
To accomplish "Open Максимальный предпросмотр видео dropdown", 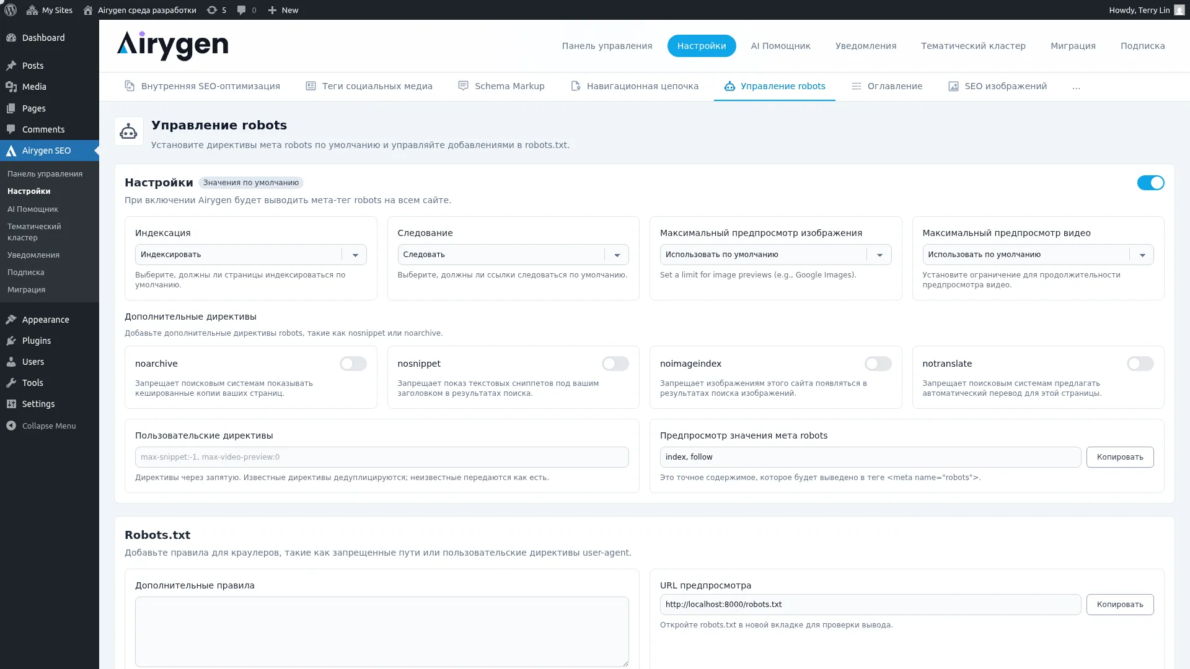I will [x=1038, y=255].
